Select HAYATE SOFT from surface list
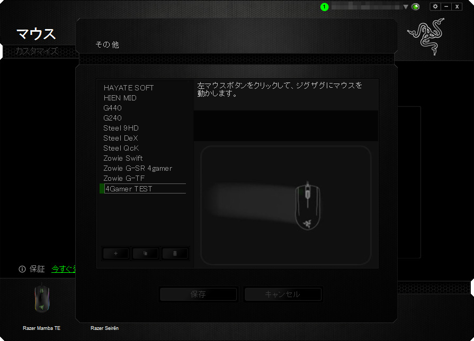 pyautogui.click(x=129, y=88)
